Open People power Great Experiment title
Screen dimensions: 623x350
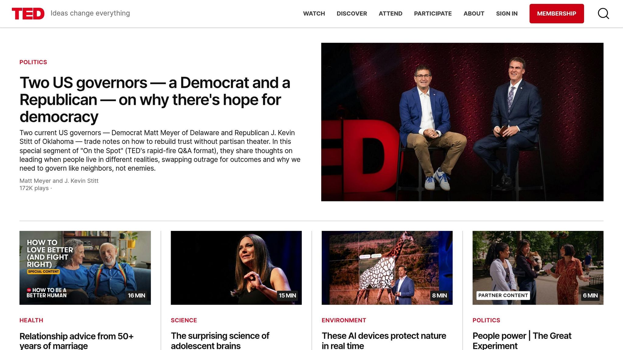[x=522, y=341]
